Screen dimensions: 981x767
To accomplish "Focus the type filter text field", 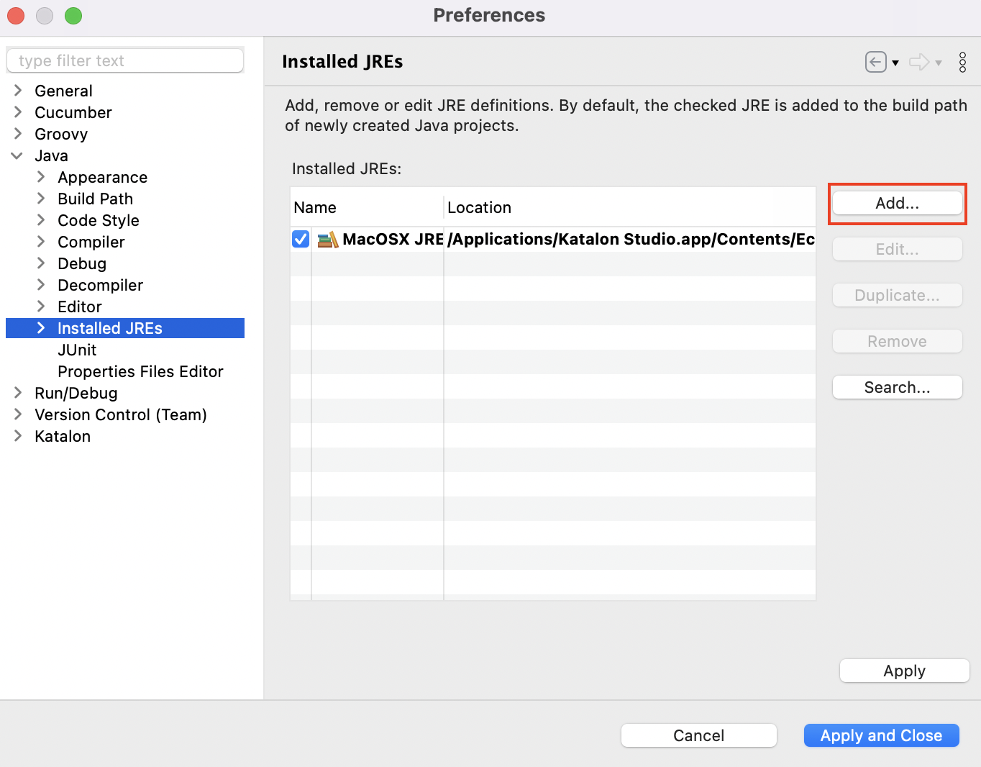I will click(125, 60).
